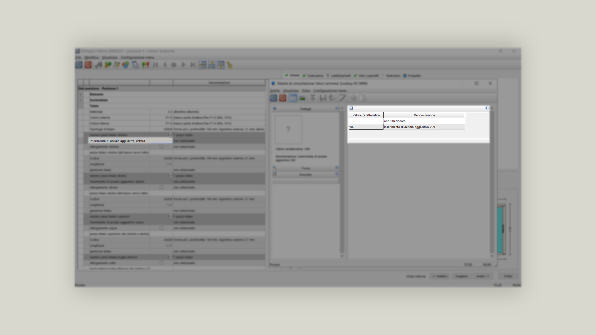Toggle the 'Allargamento sotto' checkbox

(x=161, y=263)
